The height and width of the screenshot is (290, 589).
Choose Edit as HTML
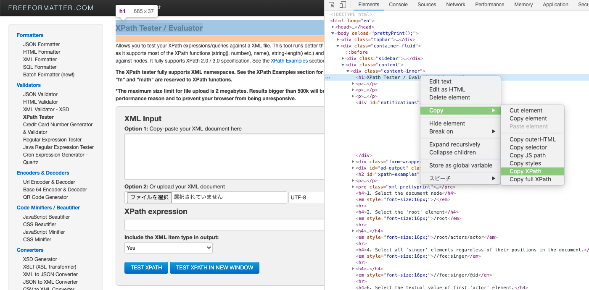[461, 89]
